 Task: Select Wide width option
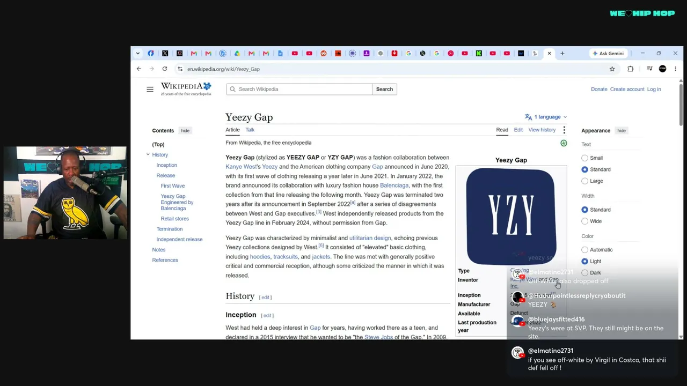(x=584, y=221)
